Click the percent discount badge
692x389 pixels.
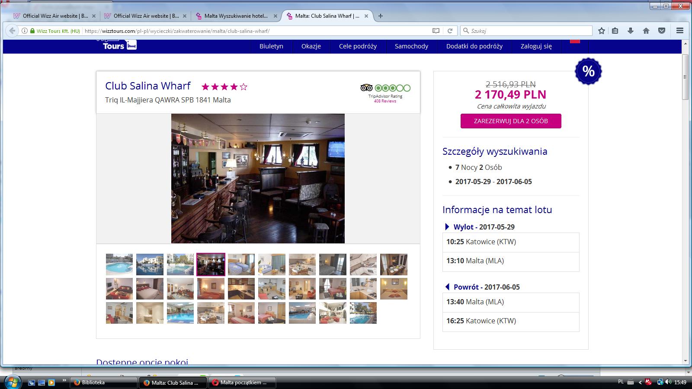[x=588, y=71]
